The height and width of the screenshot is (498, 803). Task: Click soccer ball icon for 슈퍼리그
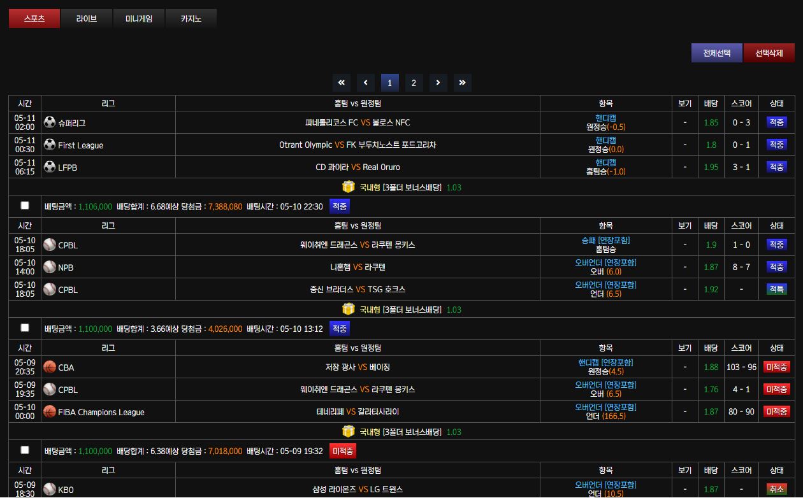pyautogui.click(x=50, y=122)
